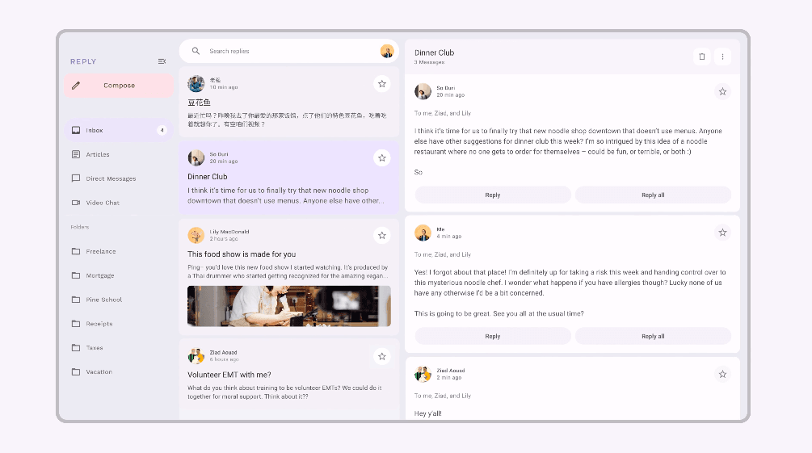The height and width of the screenshot is (453, 812).
Task: Star the 豆花鱼 email
Action: pyautogui.click(x=381, y=84)
